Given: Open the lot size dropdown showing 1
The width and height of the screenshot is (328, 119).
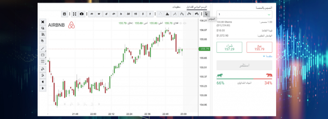Looking at the screenshot, I should [244, 15].
